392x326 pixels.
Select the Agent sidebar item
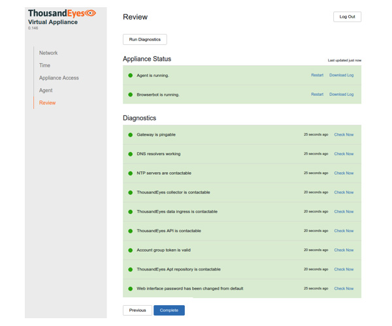coord(46,90)
